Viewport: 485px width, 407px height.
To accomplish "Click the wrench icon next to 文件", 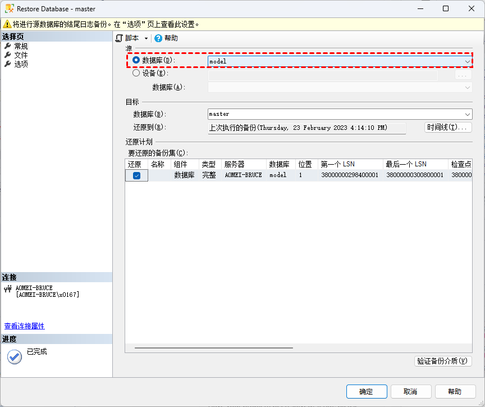I will [x=8, y=55].
